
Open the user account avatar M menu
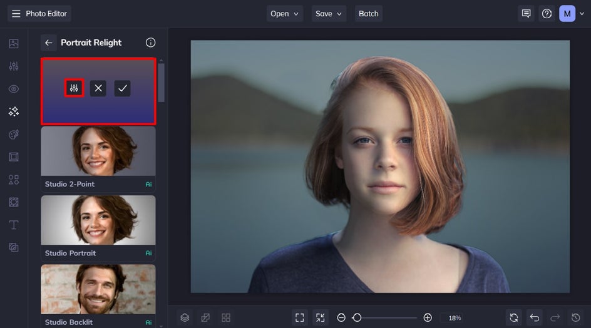tap(567, 14)
